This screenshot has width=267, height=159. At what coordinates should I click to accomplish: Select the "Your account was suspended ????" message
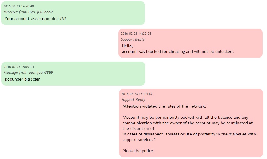pyautogui.click(x=35, y=19)
